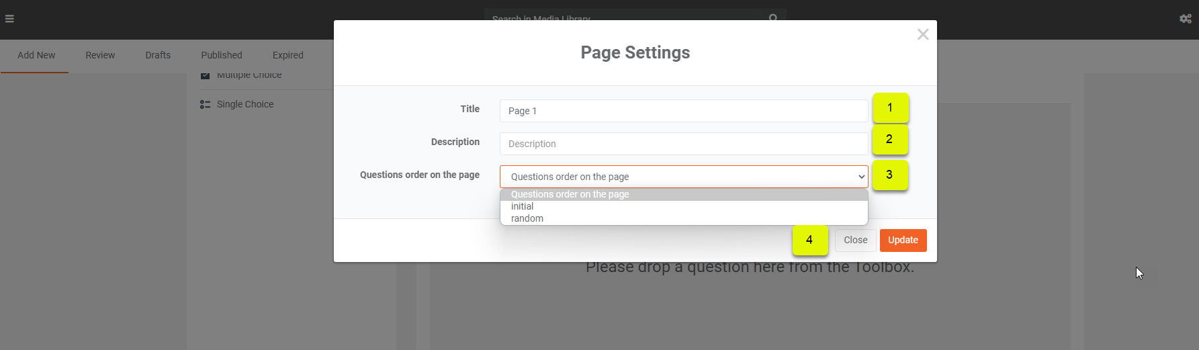1199x350 pixels.
Task: Focus the Description input field
Action: point(683,144)
